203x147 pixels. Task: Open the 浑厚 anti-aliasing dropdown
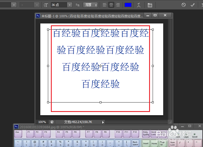90,5
